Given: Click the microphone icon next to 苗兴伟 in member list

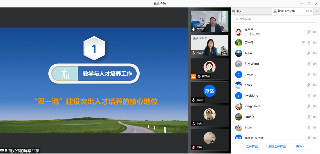Looking at the screenshot, I should pos(309,42).
